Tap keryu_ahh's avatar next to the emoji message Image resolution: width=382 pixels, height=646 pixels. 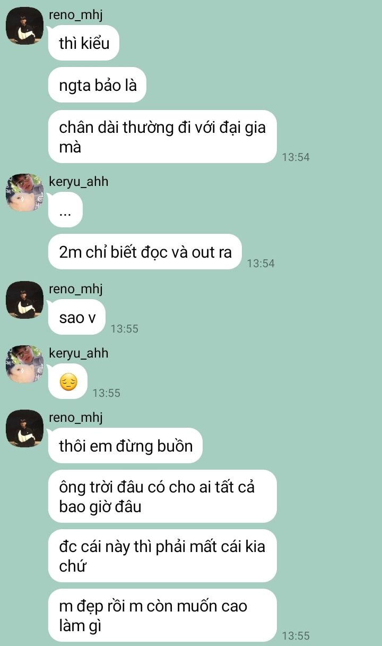point(24,364)
